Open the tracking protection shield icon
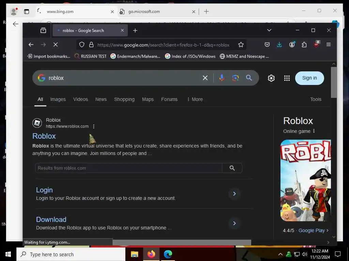Screen dimensions: 349x261 coord(82,45)
